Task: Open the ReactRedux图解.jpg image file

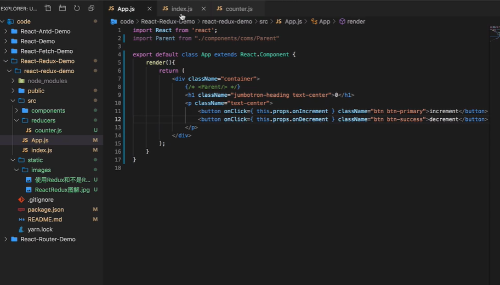Action: click(x=62, y=190)
